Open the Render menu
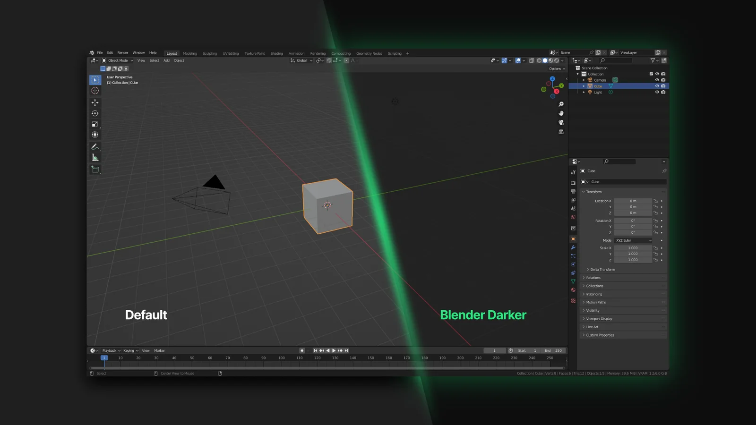The height and width of the screenshot is (425, 756). click(x=122, y=52)
